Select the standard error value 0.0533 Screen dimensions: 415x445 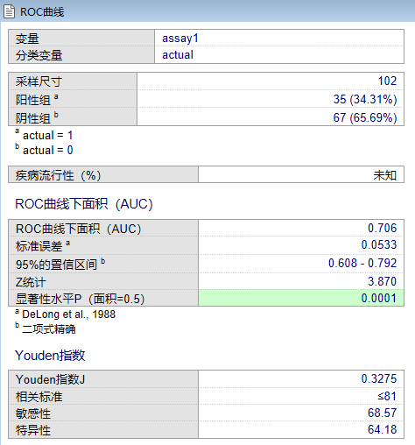[x=379, y=244]
